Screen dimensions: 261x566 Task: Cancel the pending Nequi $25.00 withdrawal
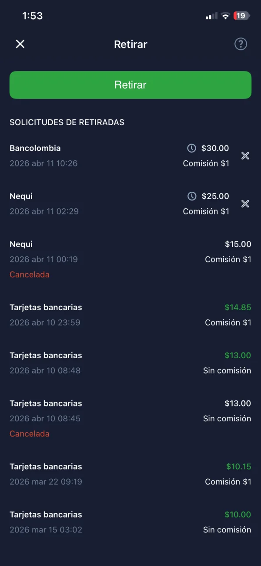pos(245,203)
